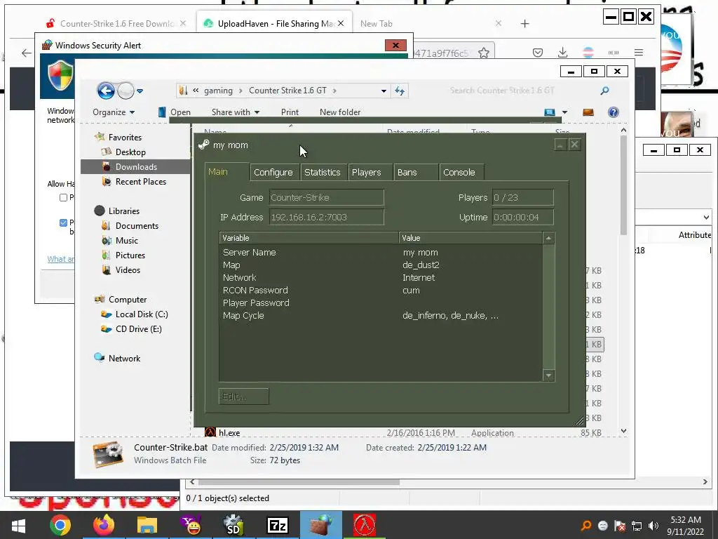Toggle the preview pane icon

[x=588, y=112]
